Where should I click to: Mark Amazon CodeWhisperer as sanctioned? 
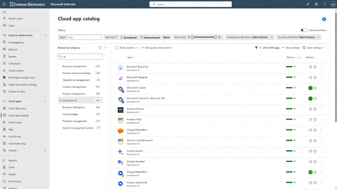(x=311, y=141)
